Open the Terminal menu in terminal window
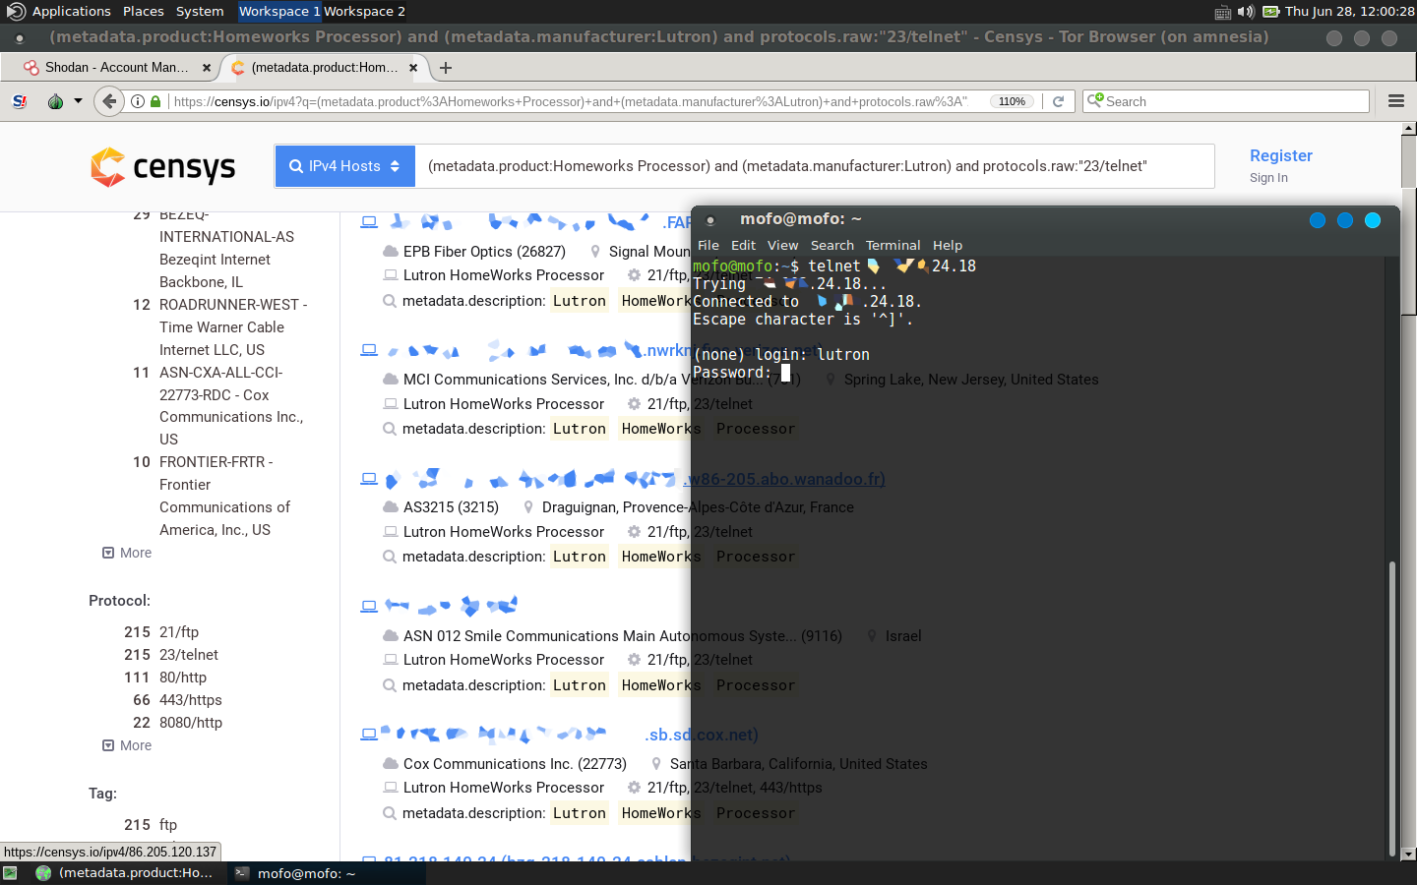This screenshot has height=885, width=1417. pyautogui.click(x=893, y=245)
